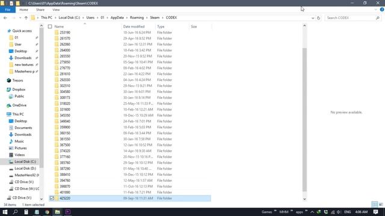385x216 pixels.
Task: Click Local Disk (C:) in breadcrumb
Action: (x=69, y=17)
